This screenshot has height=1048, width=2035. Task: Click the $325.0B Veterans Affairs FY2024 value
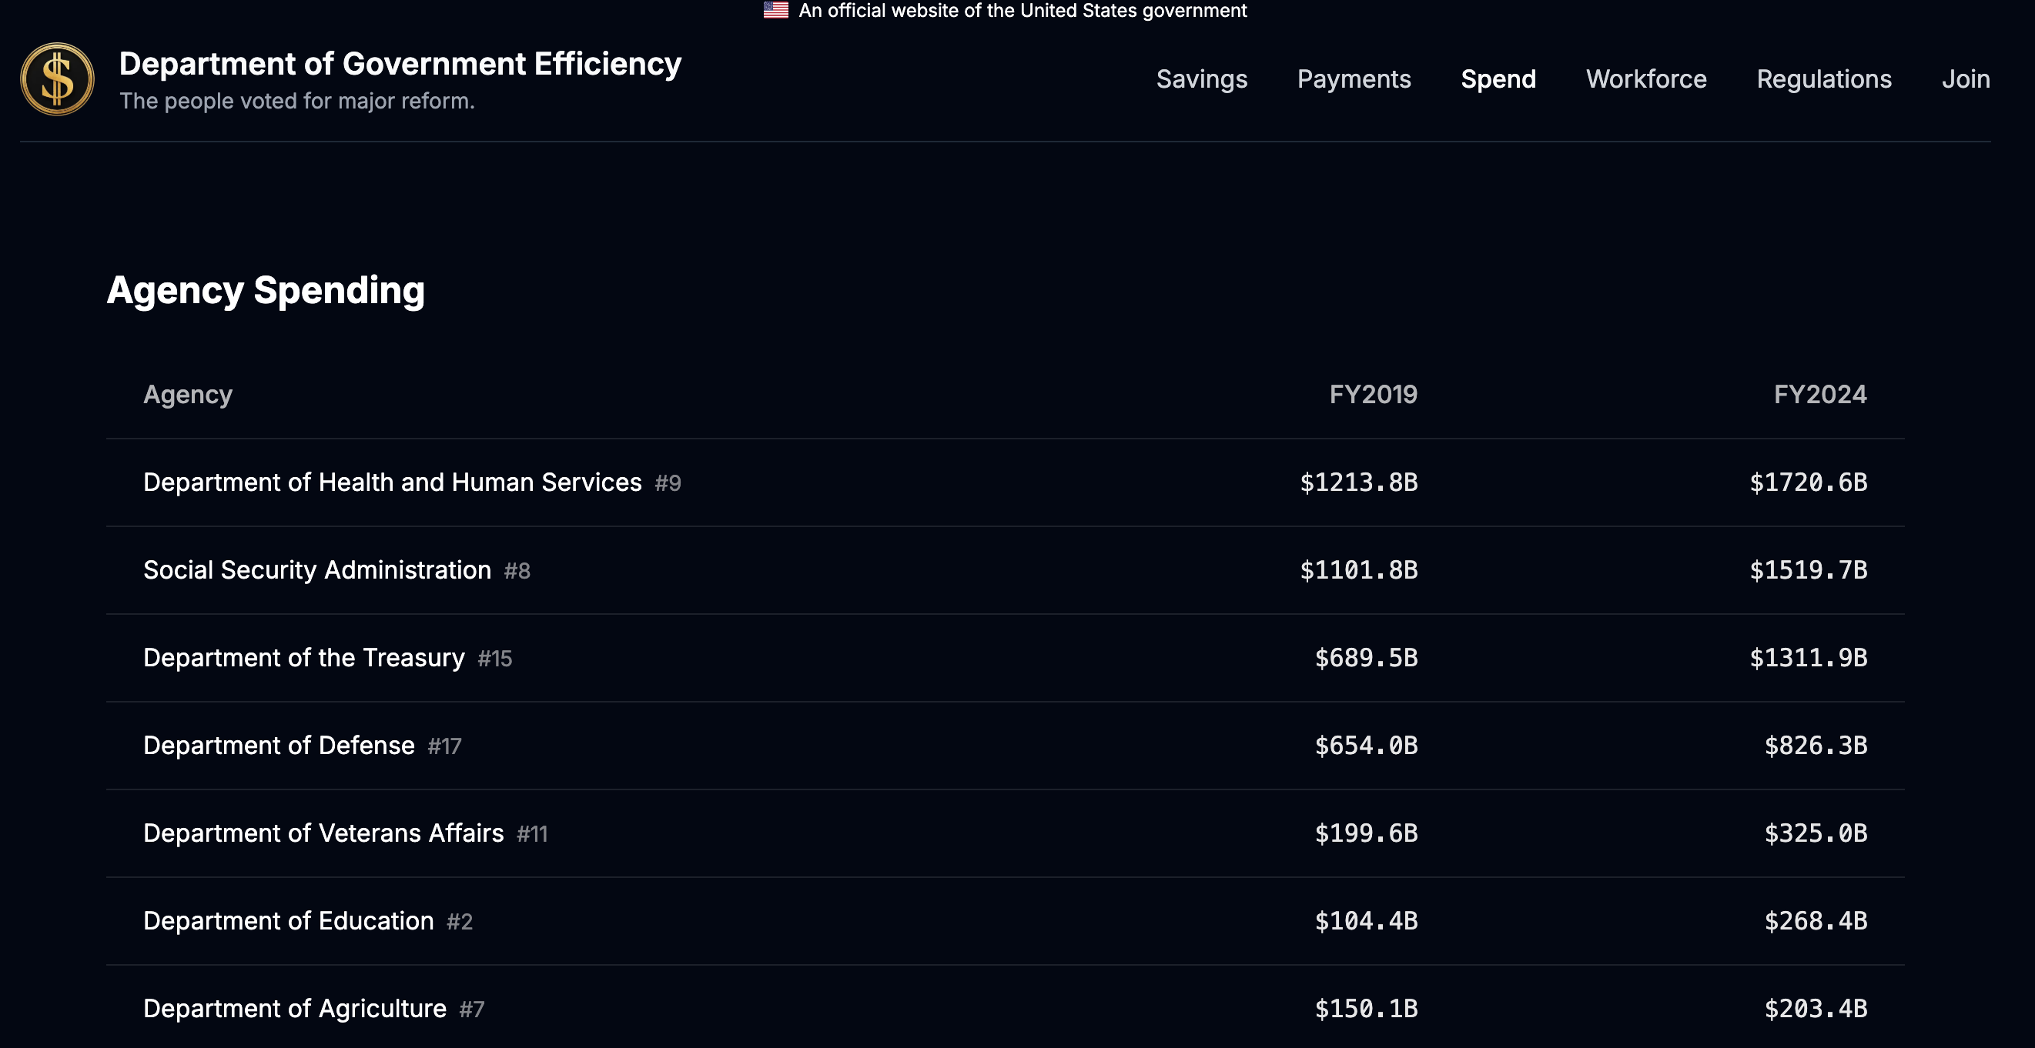pos(1816,833)
